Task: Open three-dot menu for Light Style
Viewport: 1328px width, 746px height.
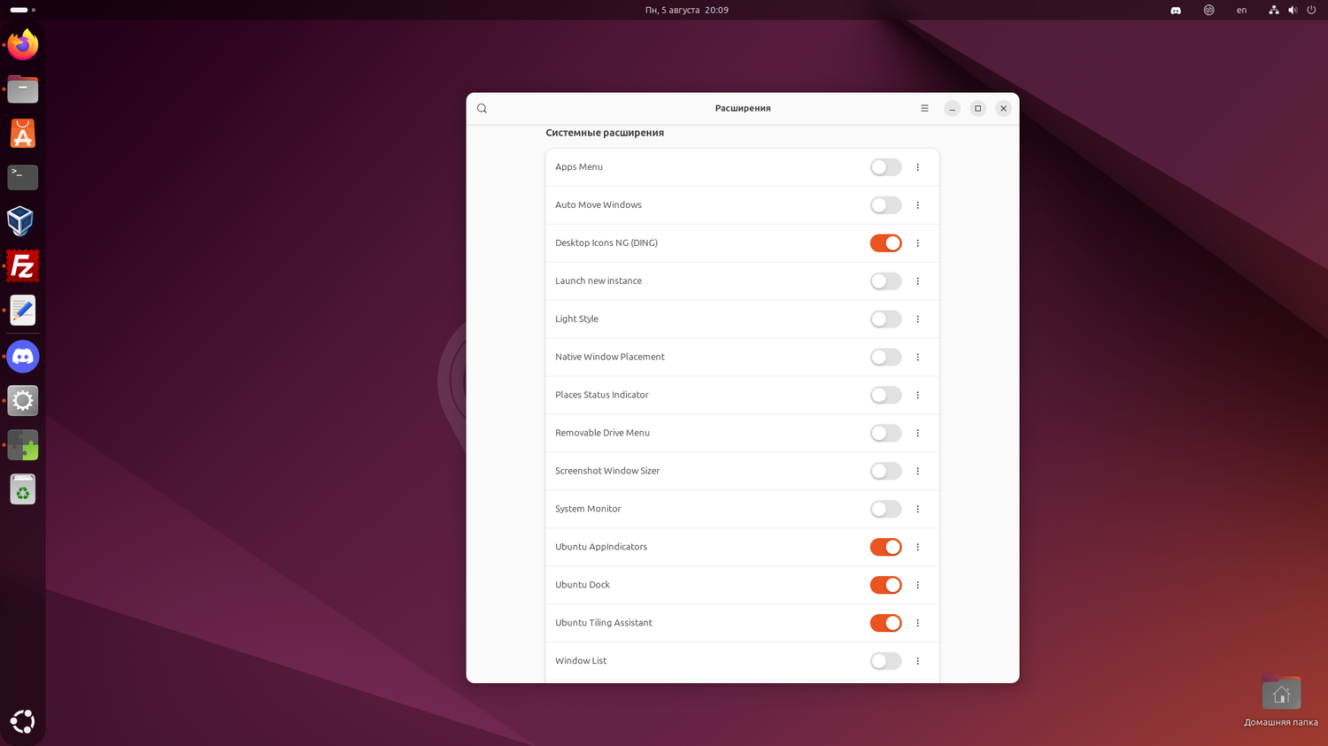Action: pyautogui.click(x=918, y=319)
